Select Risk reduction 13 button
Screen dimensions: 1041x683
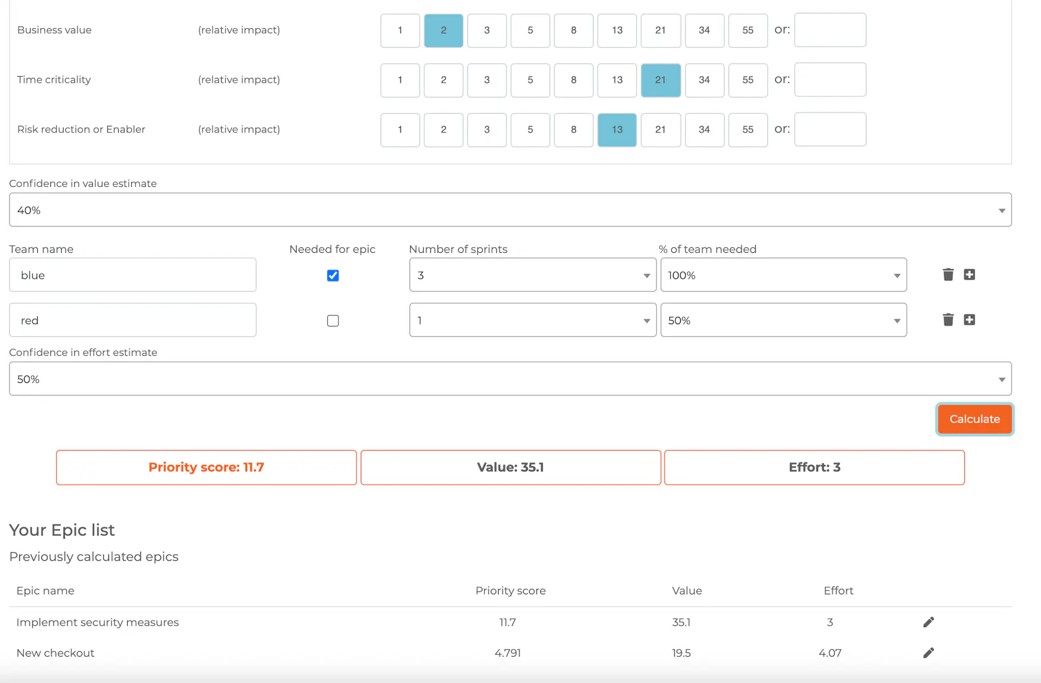[617, 129]
